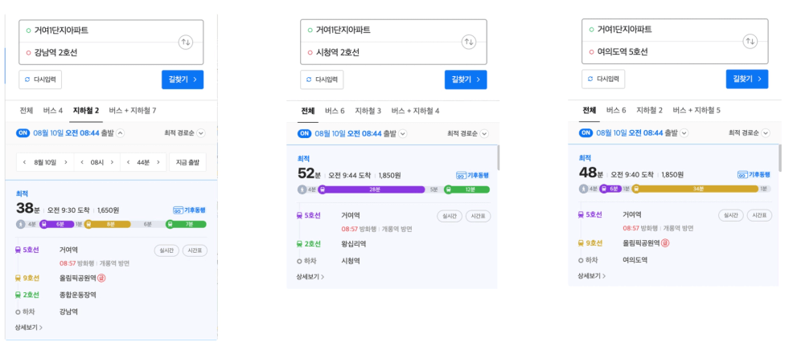Screen dimensions: 793x354
Task: Swap origin and destination for 강남역 route
Action: point(186,43)
